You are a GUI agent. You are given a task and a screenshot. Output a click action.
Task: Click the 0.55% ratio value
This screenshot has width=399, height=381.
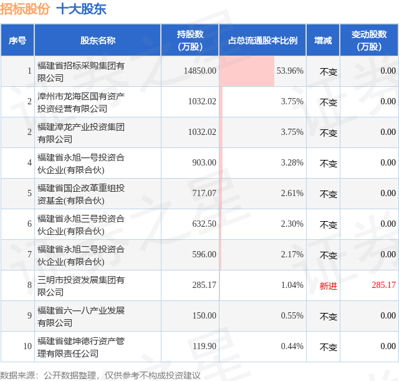click(x=292, y=315)
